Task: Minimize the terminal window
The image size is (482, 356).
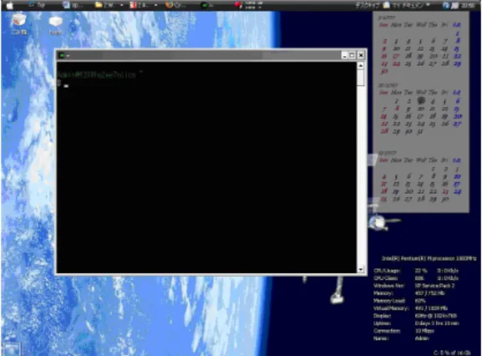Action: [x=345, y=55]
